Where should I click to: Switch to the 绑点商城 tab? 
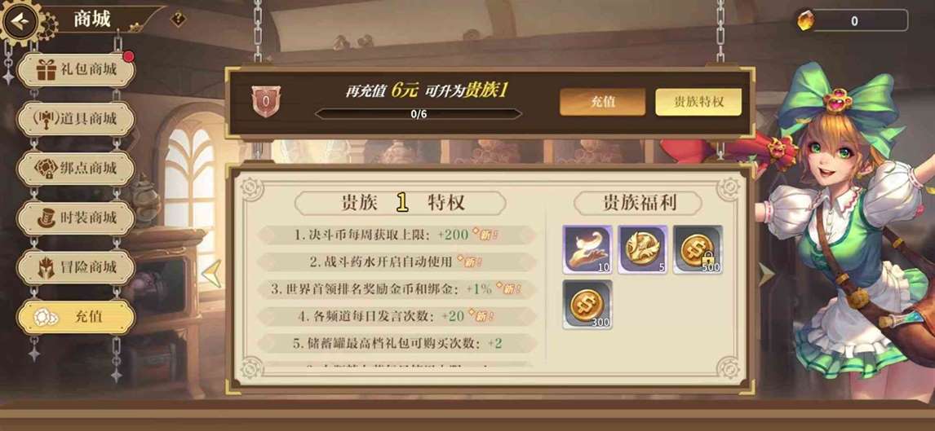77,169
